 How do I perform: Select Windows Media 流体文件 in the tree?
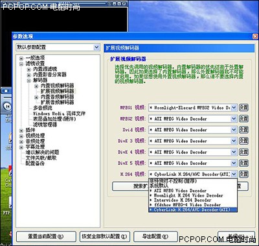(x=59, y=114)
